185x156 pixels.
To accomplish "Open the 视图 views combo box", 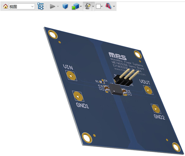I will coord(22,6).
